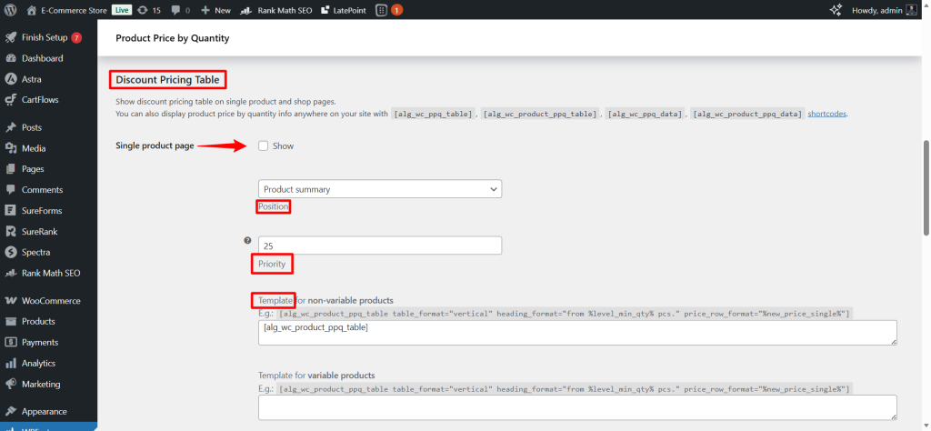
Task: Open the Rank Math SEO toolbar item
Action: coord(278,10)
